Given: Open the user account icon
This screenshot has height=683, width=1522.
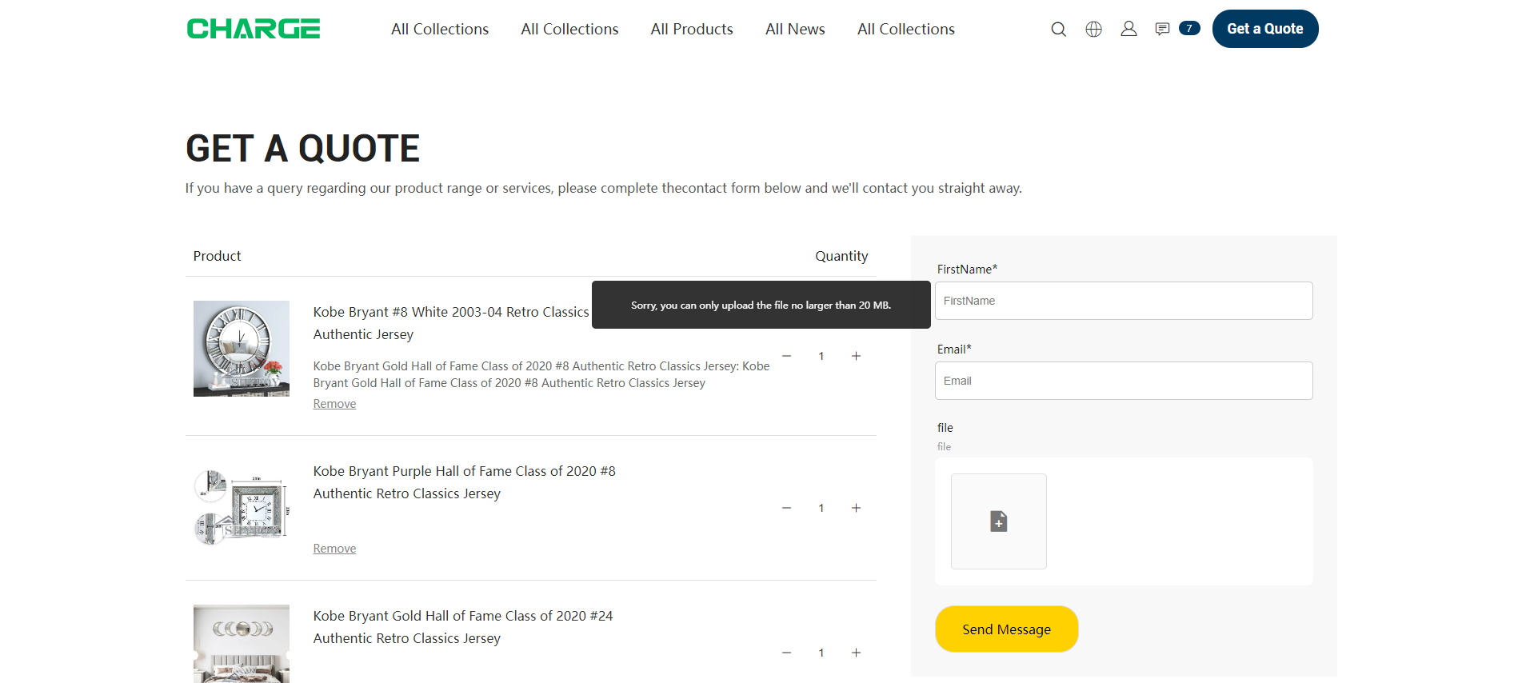Looking at the screenshot, I should pyautogui.click(x=1129, y=29).
